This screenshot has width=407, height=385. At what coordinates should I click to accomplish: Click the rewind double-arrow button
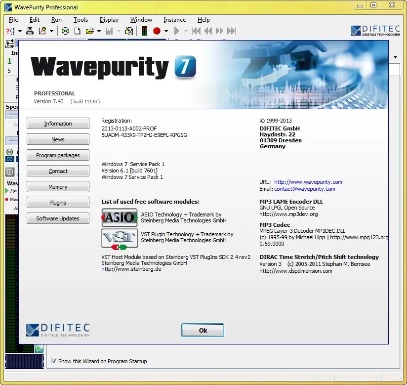pyautogui.click(x=208, y=31)
